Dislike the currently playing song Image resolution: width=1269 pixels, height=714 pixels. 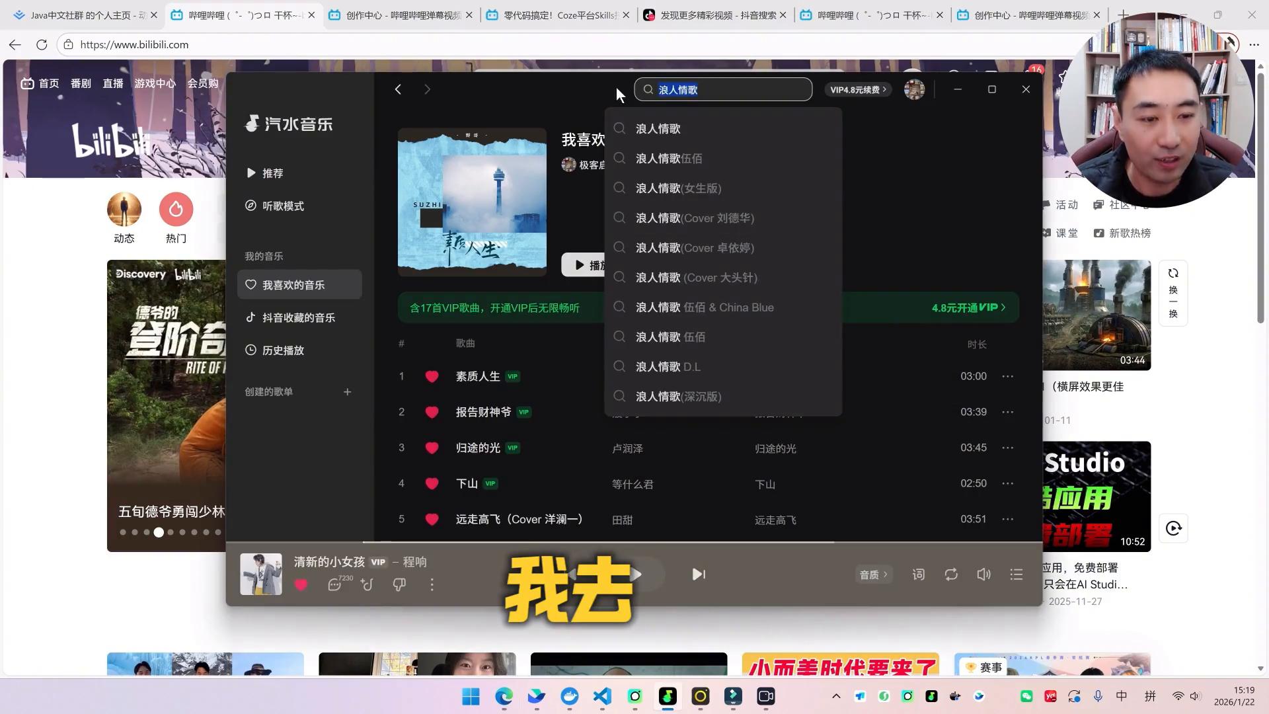tap(399, 585)
